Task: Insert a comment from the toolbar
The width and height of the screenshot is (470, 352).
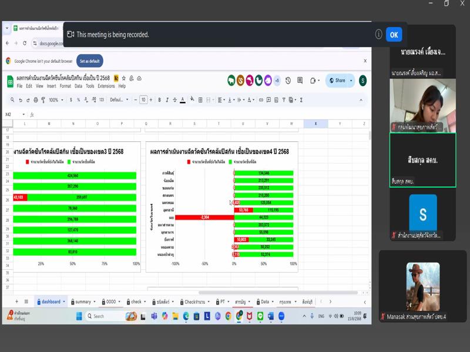Action: point(268,100)
